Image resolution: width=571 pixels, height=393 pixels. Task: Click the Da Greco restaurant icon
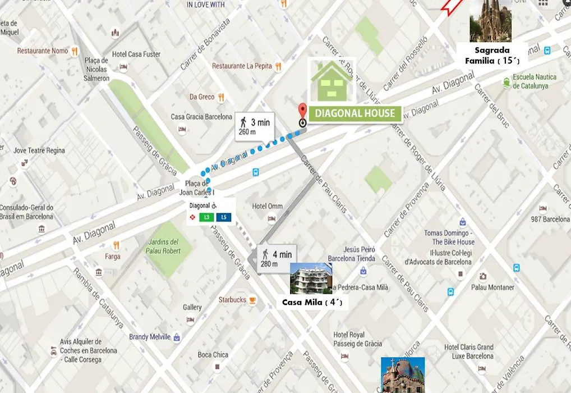tap(222, 97)
